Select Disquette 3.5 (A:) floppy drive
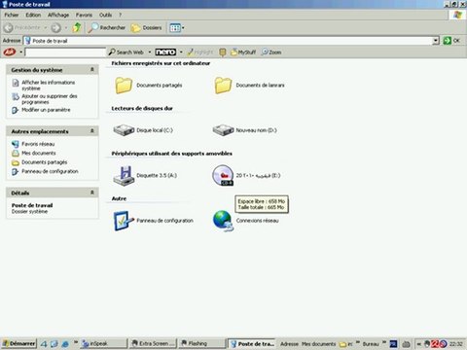 [145, 175]
